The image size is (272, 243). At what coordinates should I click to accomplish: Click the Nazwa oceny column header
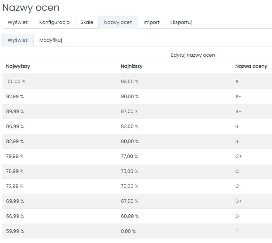point(251,66)
